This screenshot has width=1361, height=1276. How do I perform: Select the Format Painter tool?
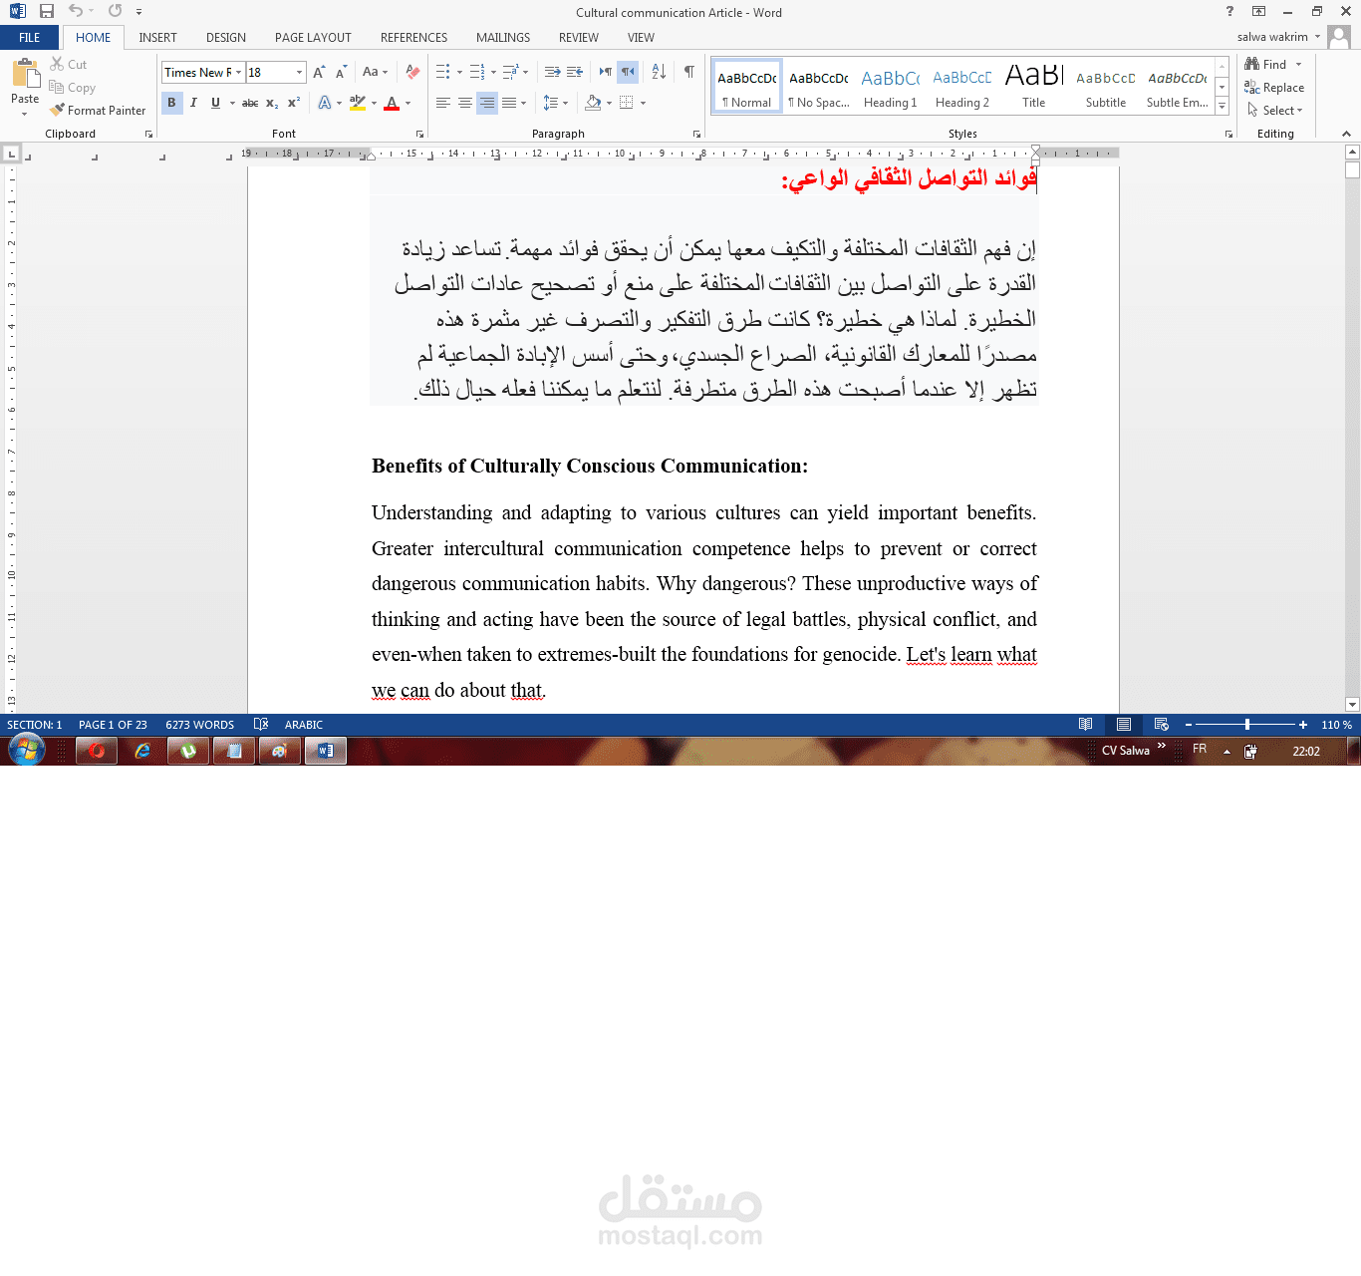(x=98, y=111)
